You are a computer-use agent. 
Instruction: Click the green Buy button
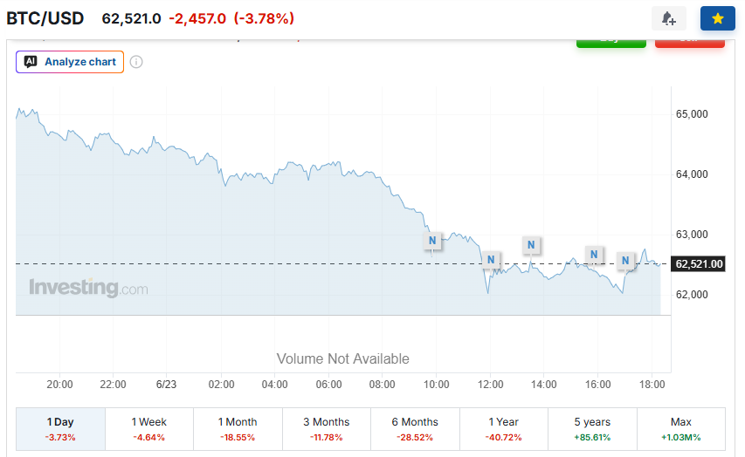point(611,43)
